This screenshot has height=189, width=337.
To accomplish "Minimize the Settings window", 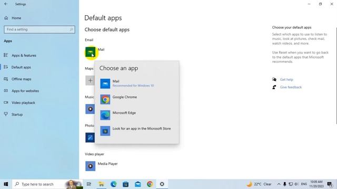I will (x=309, y=4).
